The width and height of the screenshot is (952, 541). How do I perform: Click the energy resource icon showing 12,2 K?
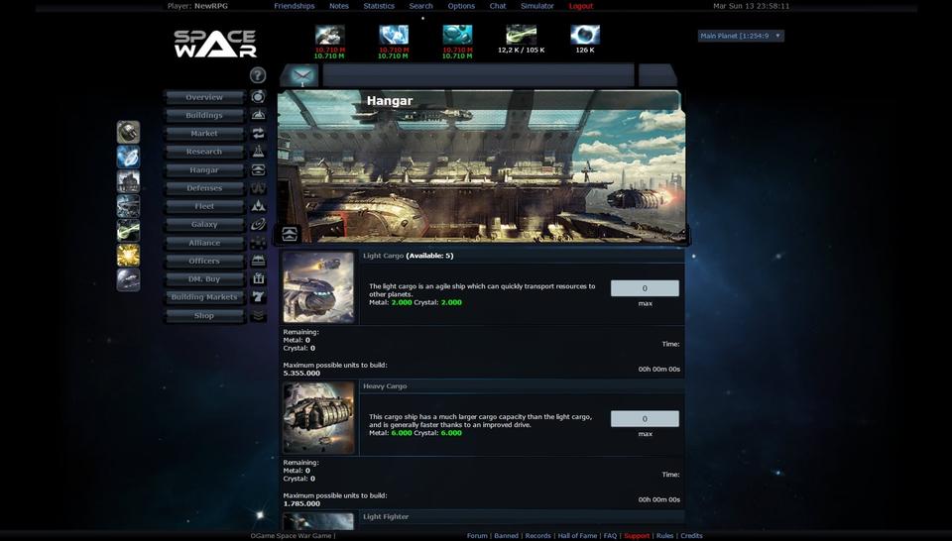(x=521, y=35)
